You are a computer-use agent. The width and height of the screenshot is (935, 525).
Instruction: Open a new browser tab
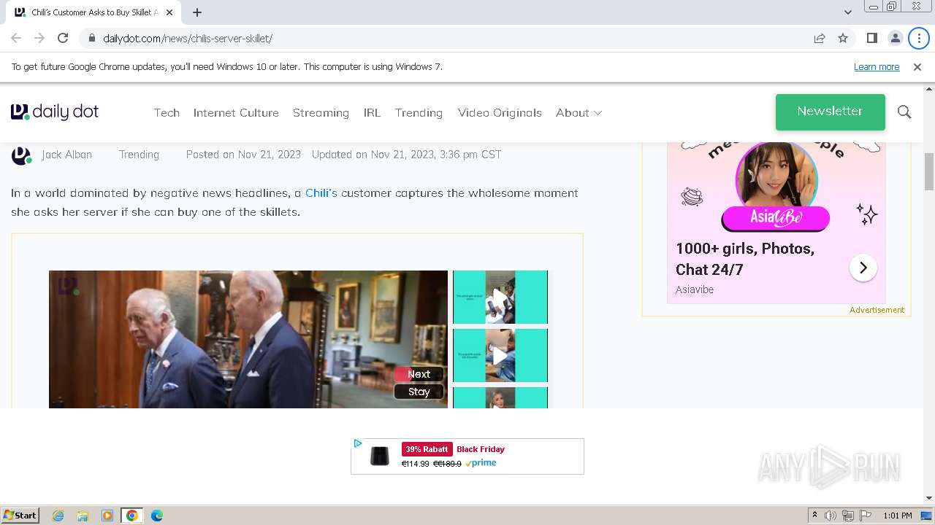197,12
